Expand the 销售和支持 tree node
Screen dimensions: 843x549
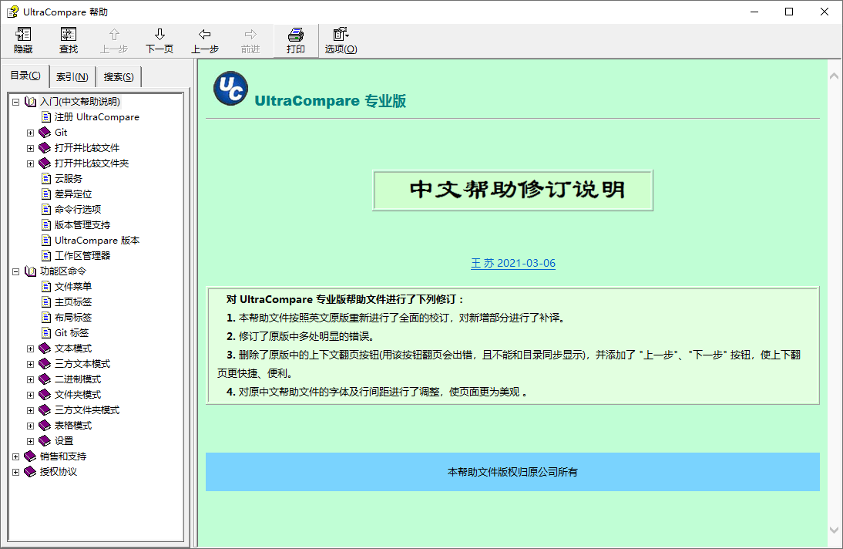coord(16,456)
